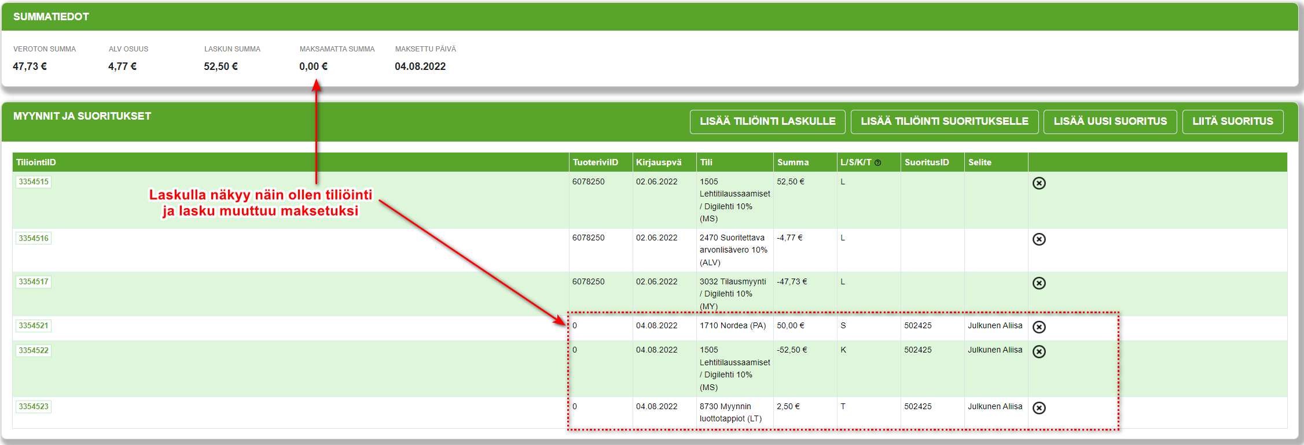1304x445 pixels.
Task: Open TiliointiID link 3354517
Action: [x=34, y=282]
